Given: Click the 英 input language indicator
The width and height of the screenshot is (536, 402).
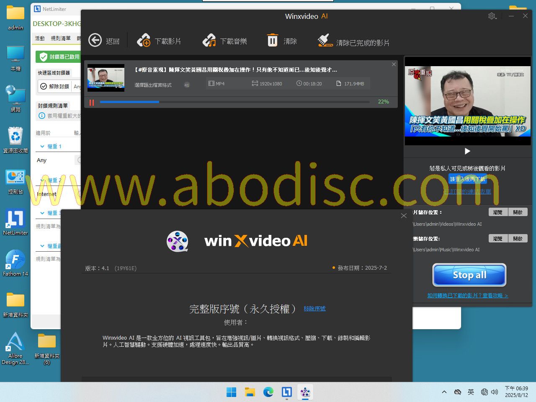Looking at the screenshot, I should pos(471,392).
